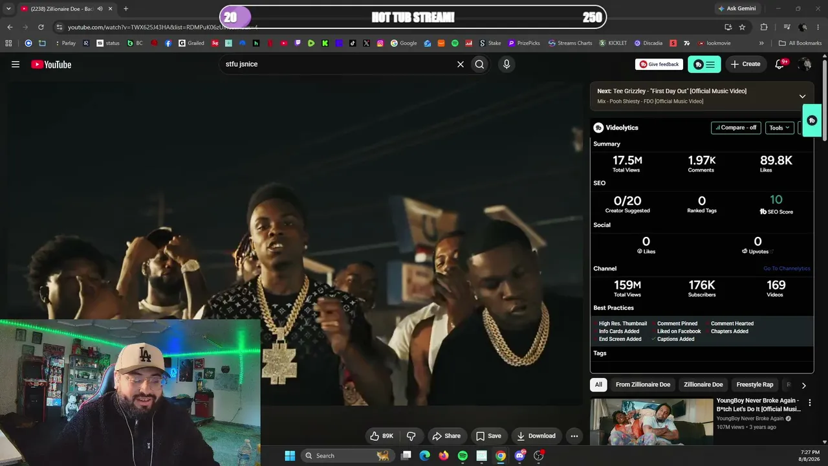The height and width of the screenshot is (466, 828).
Task: Open a new browser tab
Action: pyautogui.click(x=125, y=8)
